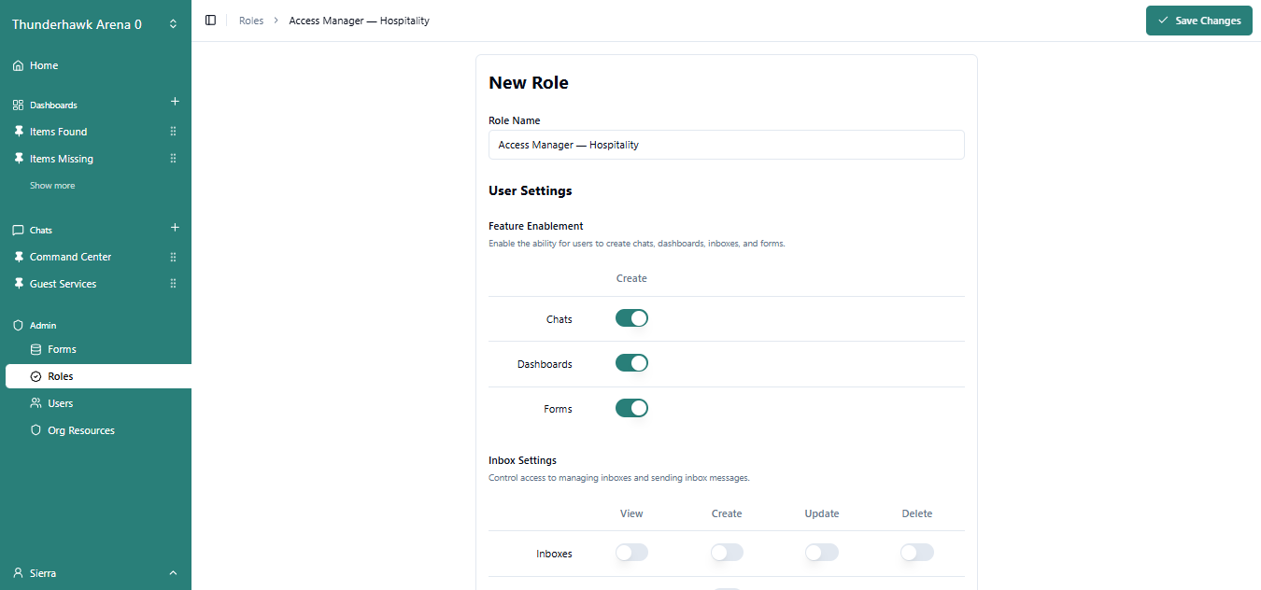Click drag handle icon beside Command Center
The width and height of the screenshot is (1261, 590).
point(173,257)
